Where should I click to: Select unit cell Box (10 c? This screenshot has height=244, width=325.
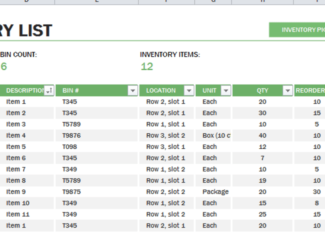pos(213,135)
